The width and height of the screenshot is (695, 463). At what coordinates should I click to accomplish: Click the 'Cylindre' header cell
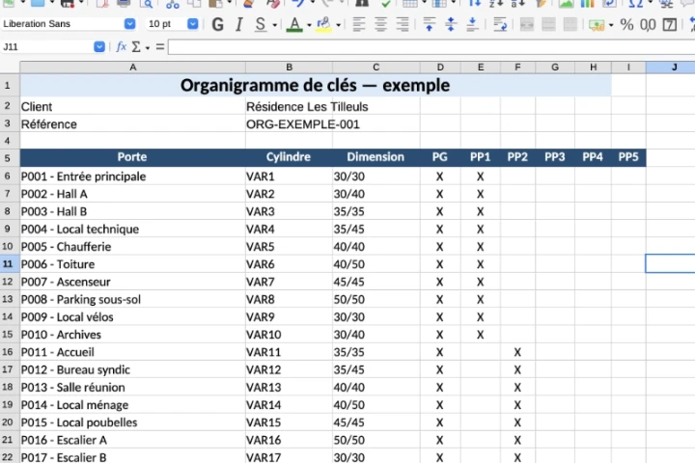pos(289,157)
